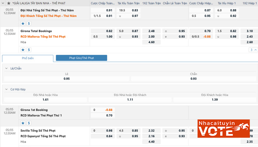The width and height of the screenshot is (258, 147).
Task: Favorite the Đội Nhà match with star icon
Action: pyautogui.click(x=23, y=23)
